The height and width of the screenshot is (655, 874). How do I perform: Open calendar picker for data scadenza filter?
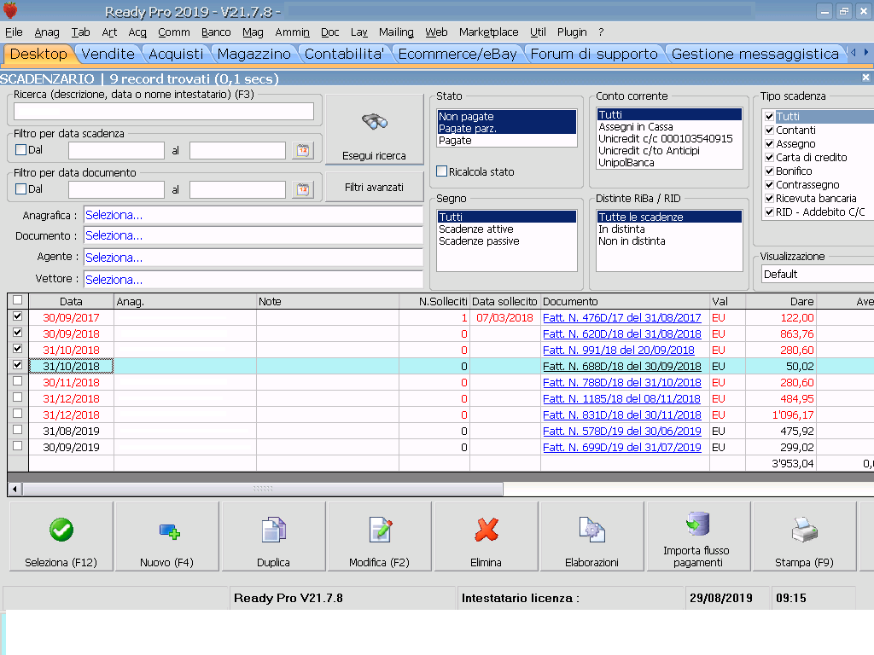click(x=303, y=150)
